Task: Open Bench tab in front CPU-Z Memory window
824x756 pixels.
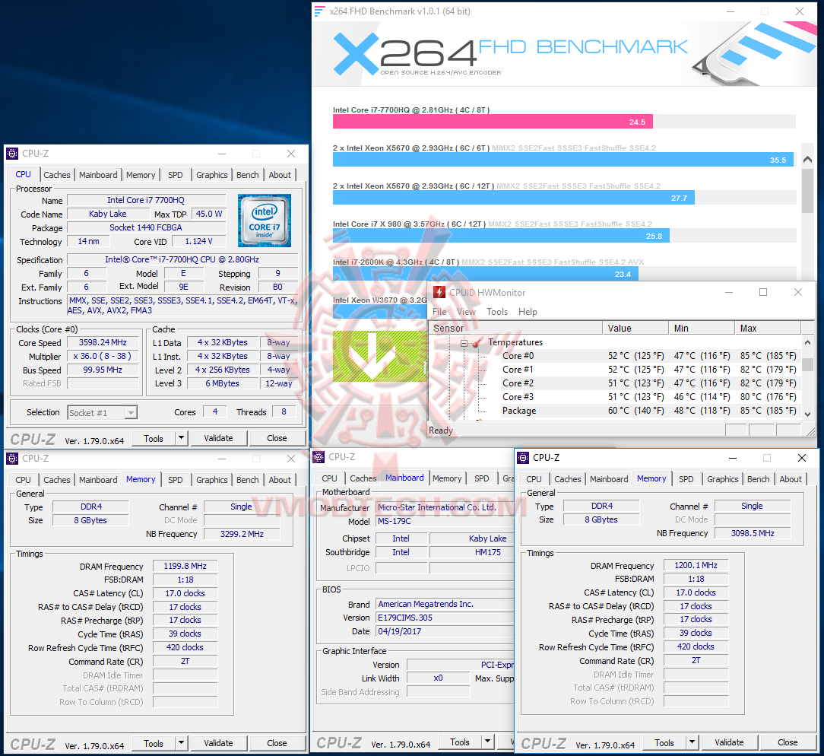Action: coord(759,479)
